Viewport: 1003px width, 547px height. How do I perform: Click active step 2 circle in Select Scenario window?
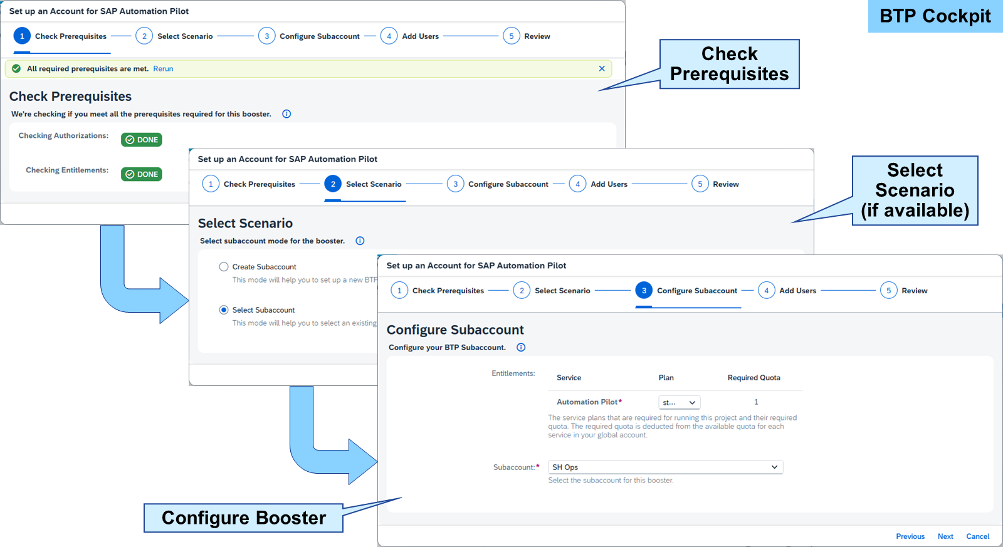[x=333, y=184]
